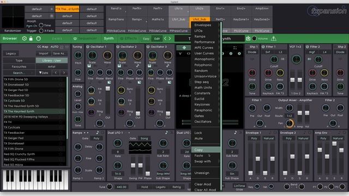The height and width of the screenshot is (196, 349).
Task: Click the tempo sync note icon in Dual LFO 1
Action: pos(166,132)
